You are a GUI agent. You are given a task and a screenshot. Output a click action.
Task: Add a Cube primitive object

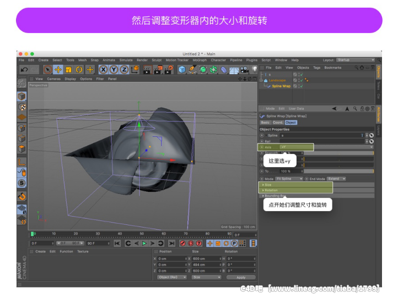pyautogui.click(x=182, y=69)
